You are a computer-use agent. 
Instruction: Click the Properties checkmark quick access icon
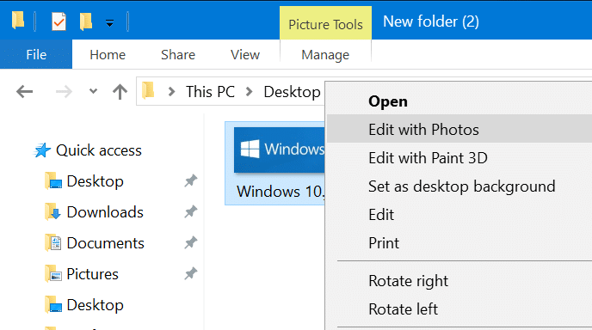click(59, 21)
